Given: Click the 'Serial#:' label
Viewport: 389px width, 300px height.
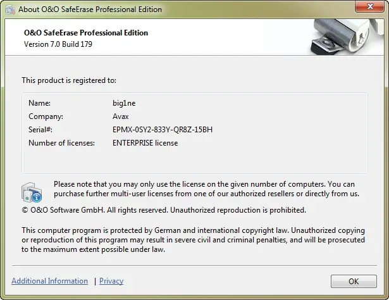Looking at the screenshot, I should (x=40, y=130).
